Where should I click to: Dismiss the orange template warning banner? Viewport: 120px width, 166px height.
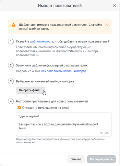(106, 25)
